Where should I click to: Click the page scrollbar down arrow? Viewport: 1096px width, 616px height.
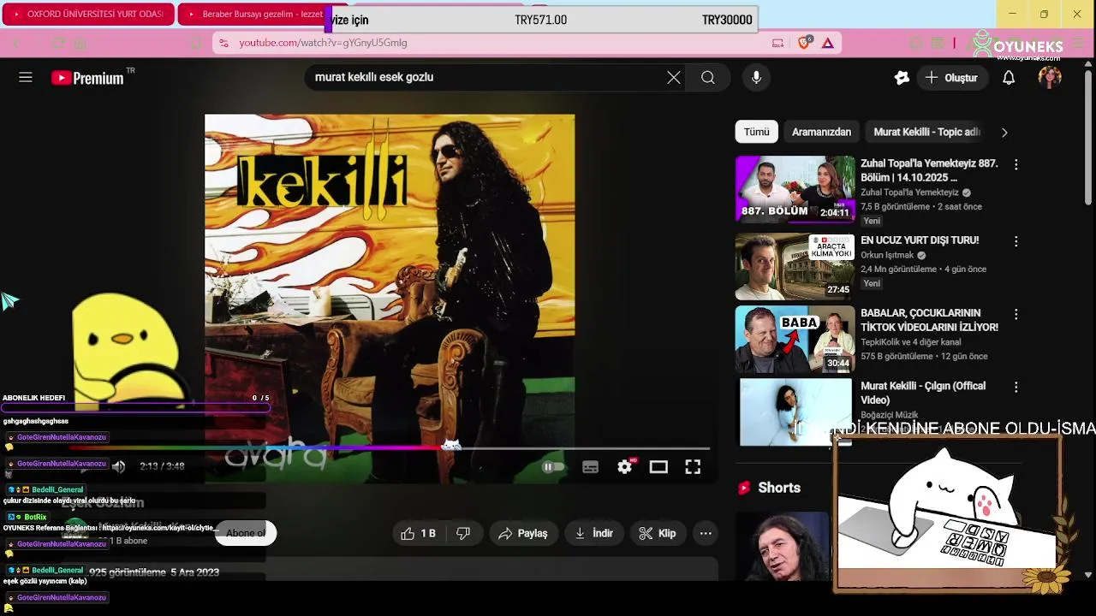(1088, 575)
